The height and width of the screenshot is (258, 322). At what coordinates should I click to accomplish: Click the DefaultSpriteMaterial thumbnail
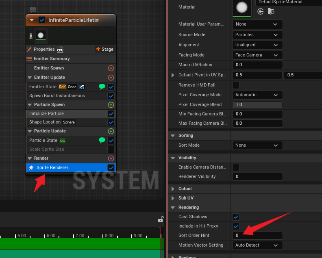[242, 7]
